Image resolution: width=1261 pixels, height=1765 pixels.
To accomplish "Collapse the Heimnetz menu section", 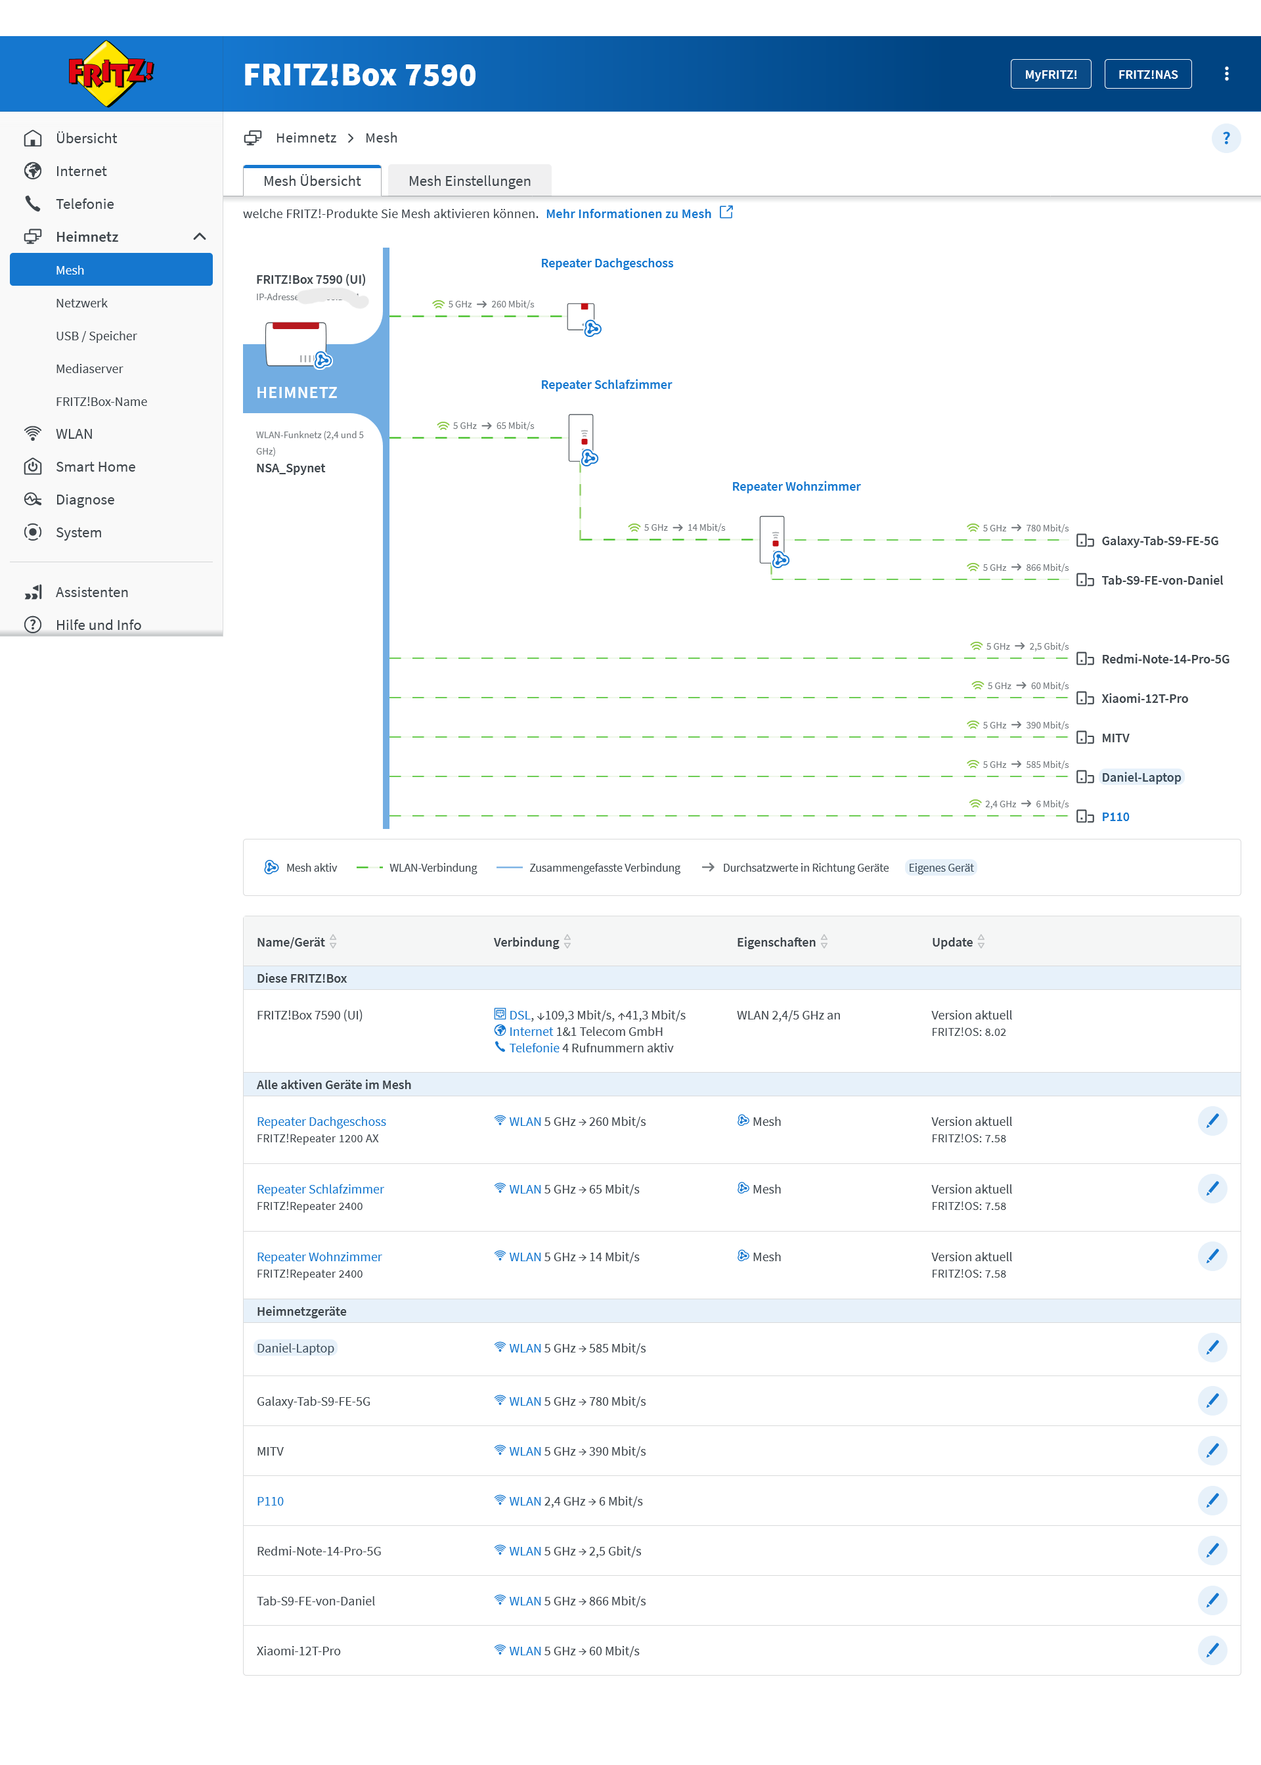I will coord(200,237).
